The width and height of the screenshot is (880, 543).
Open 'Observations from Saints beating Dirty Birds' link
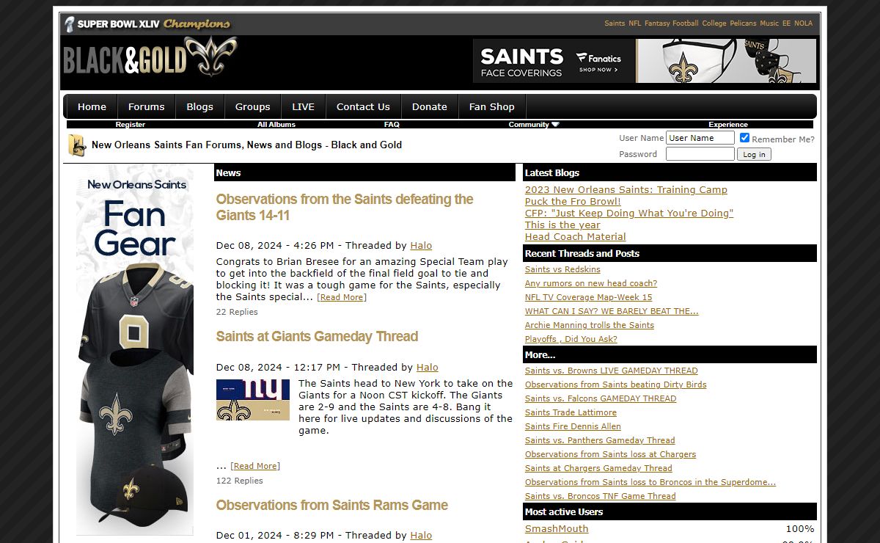click(x=616, y=385)
